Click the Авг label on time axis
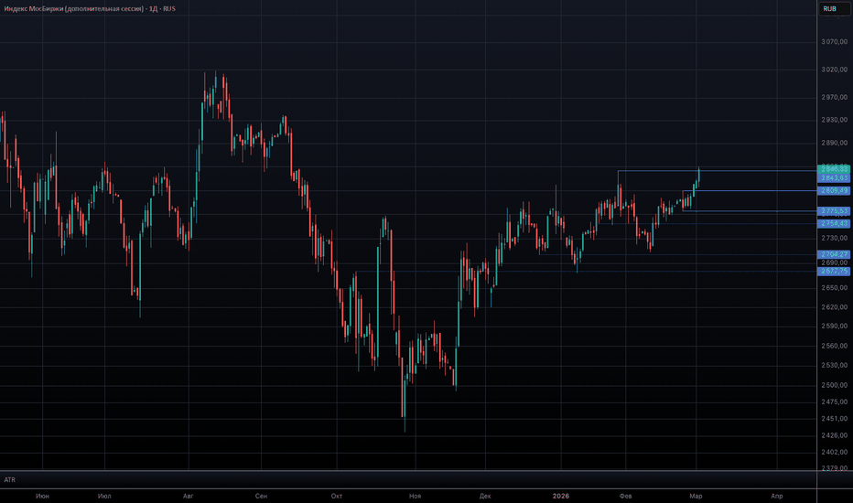Viewport: 853px width, 503px height. (x=189, y=496)
